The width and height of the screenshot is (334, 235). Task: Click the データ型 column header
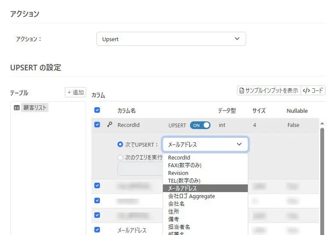[x=227, y=111]
